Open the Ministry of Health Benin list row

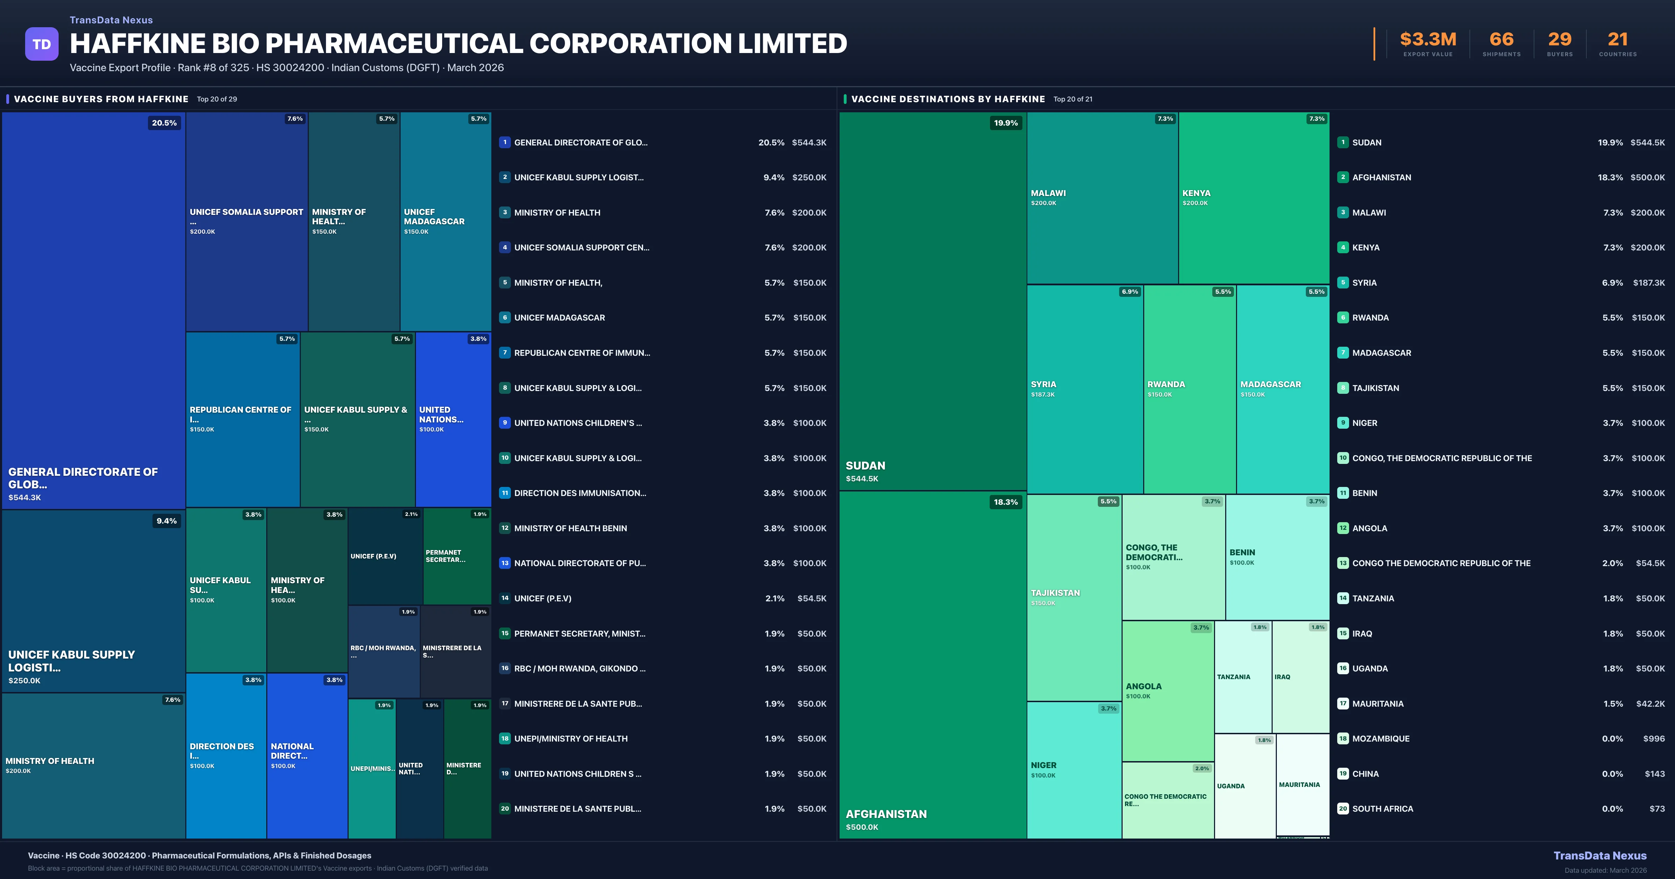tap(570, 528)
